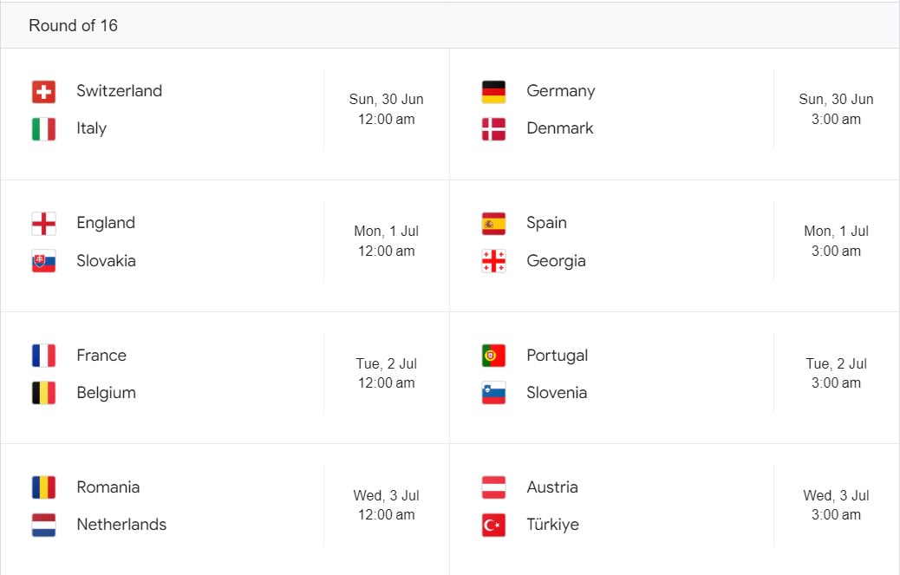The width and height of the screenshot is (900, 575).
Task: Open the England team name link
Action: [x=106, y=223]
